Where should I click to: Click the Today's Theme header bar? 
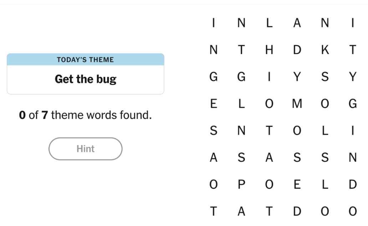coord(86,60)
